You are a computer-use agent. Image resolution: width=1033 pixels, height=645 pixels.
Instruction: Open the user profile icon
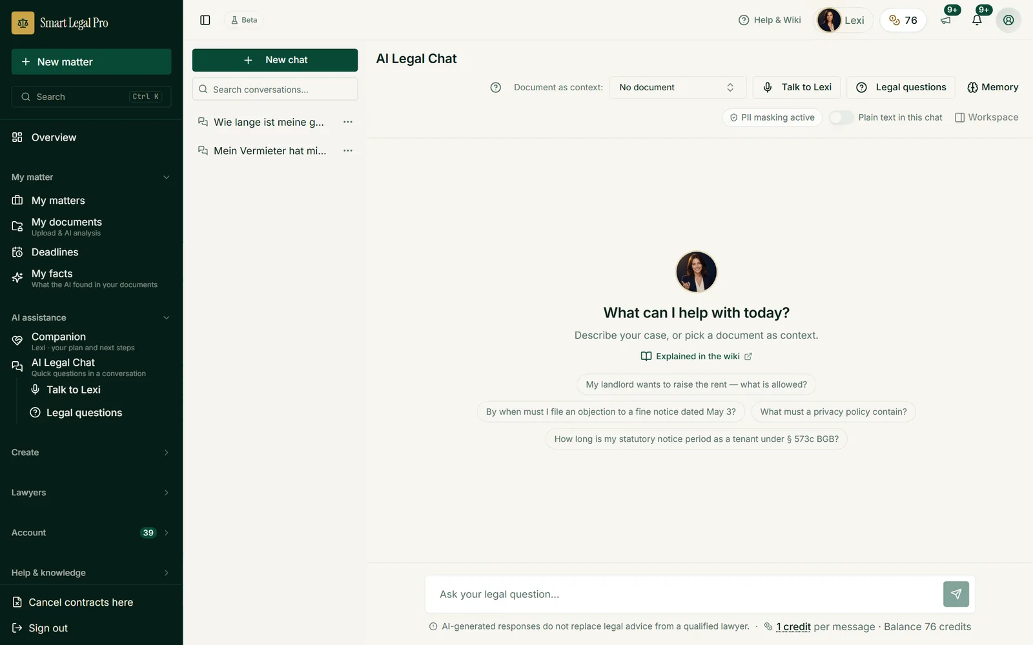(x=1008, y=20)
